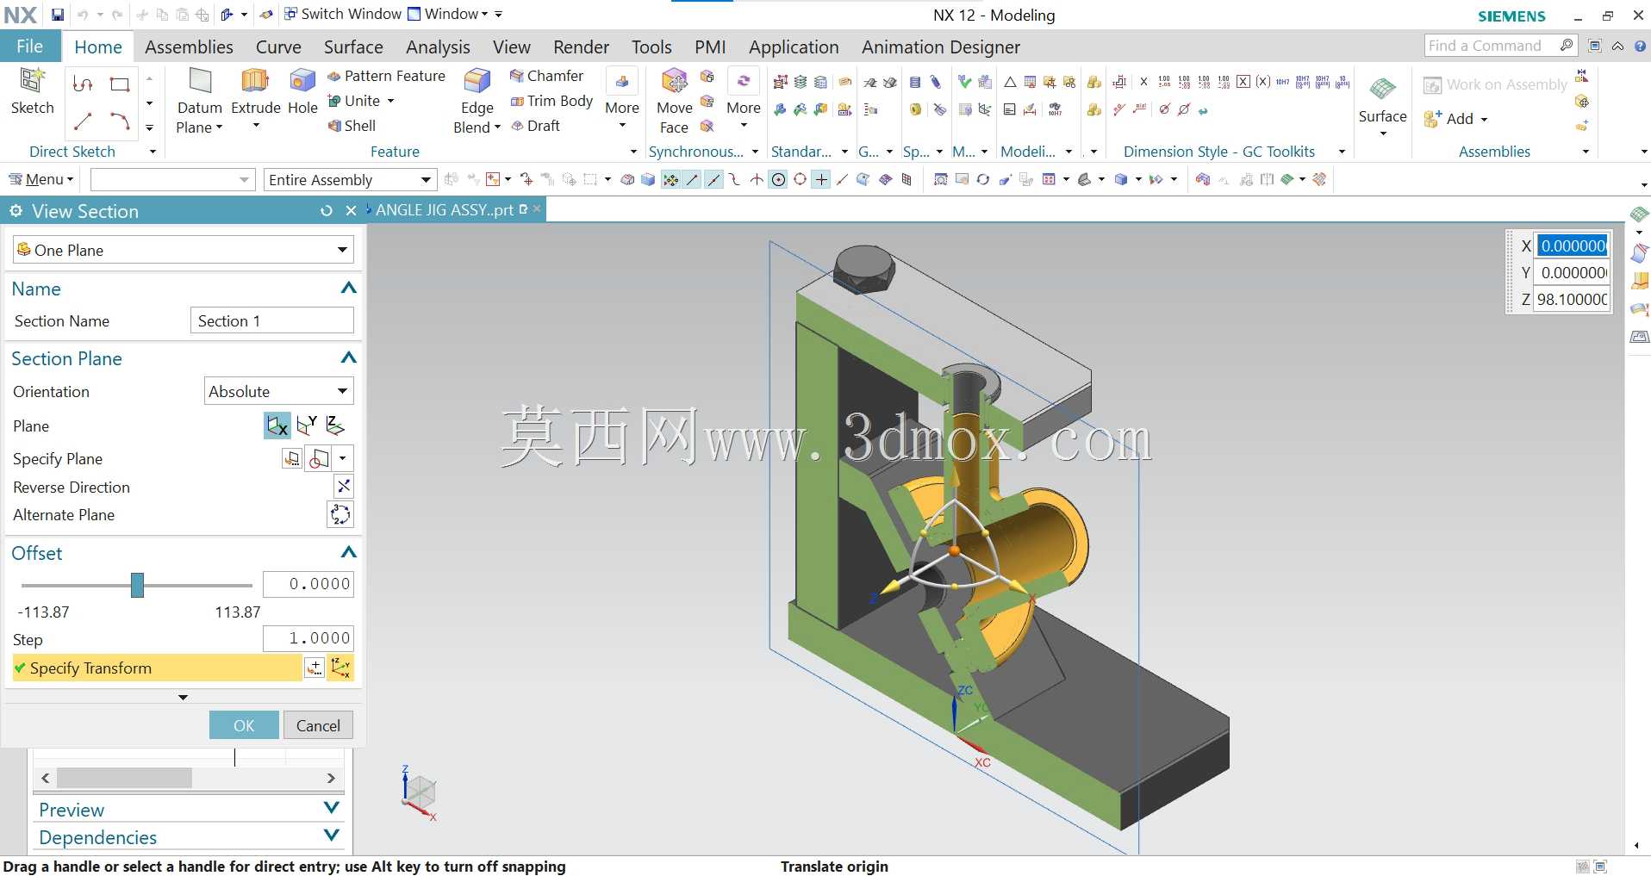This screenshot has height=876, width=1651.
Task: Choose the Hole feature tool
Action: click(302, 90)
